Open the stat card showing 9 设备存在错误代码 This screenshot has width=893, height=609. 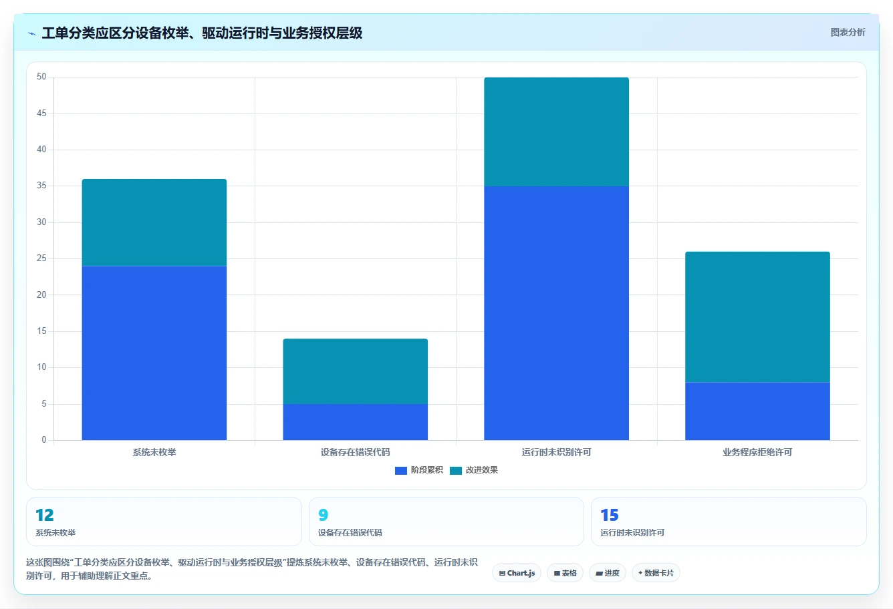click(x=446, y=522)
